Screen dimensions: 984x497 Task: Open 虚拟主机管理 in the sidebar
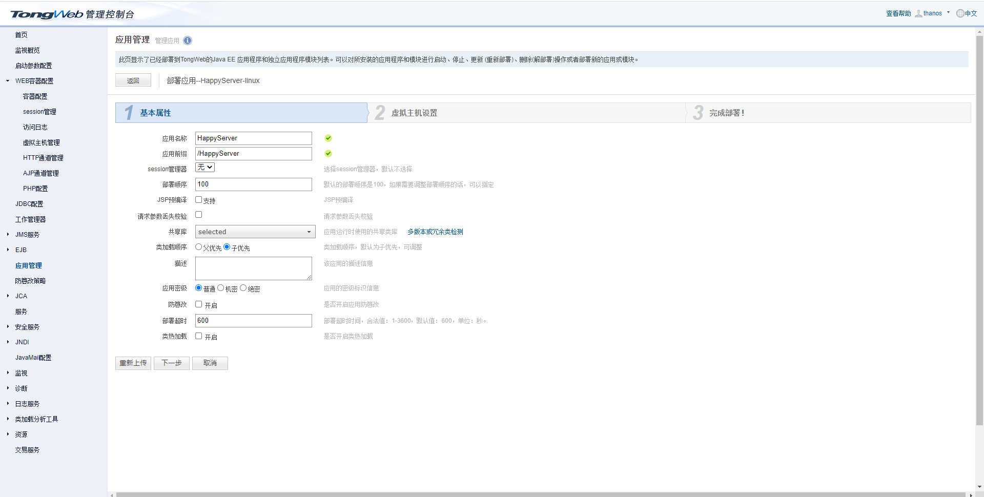point(41,142)
